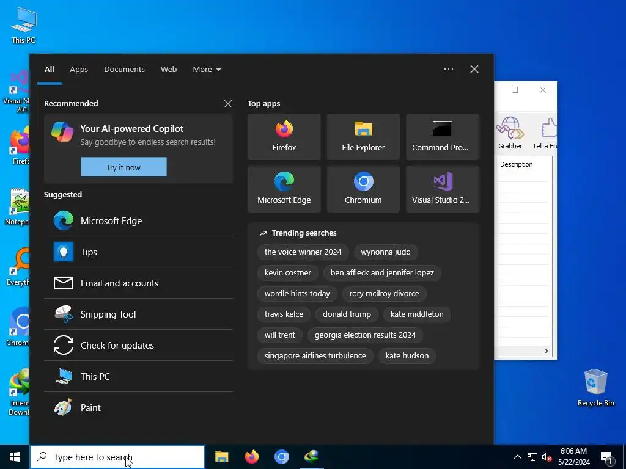Close the search panel
This screenshot has width=626, height=469.
point(474,69)
